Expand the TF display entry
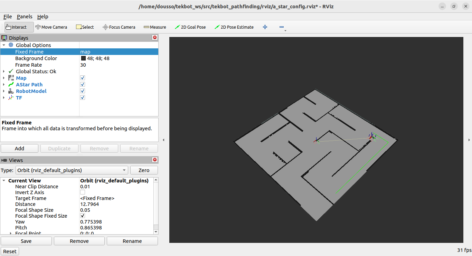This screenshot has height=256, width=472. (4, 98)
